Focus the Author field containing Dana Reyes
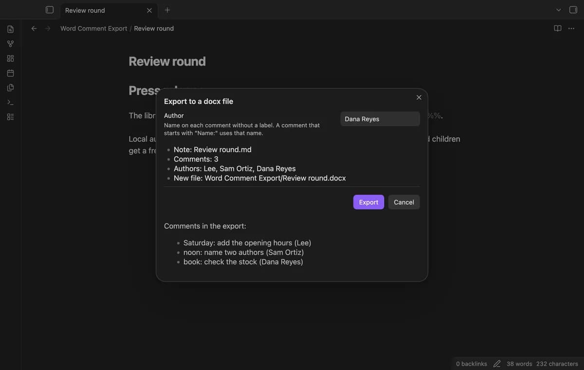Screen dimensions: 584x370 [380, 119]
